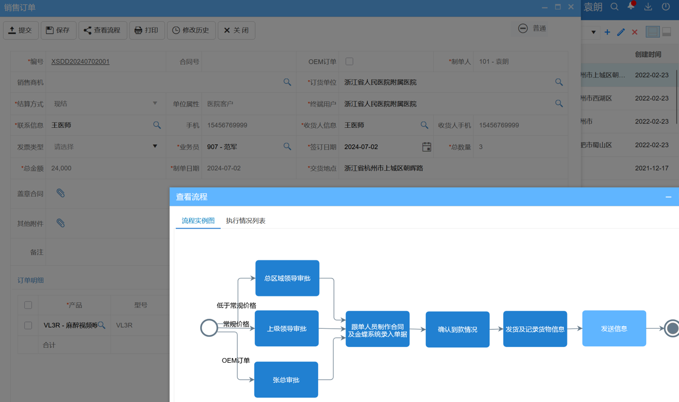Toggle the OEM订单 checkbox
Screen dimensions: 679x402
[x=349, y=62]
